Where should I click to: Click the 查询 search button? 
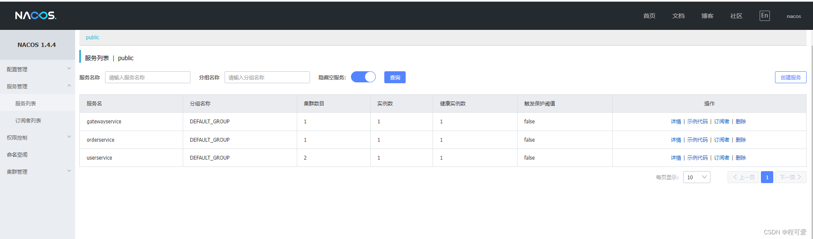click(395, 77)
